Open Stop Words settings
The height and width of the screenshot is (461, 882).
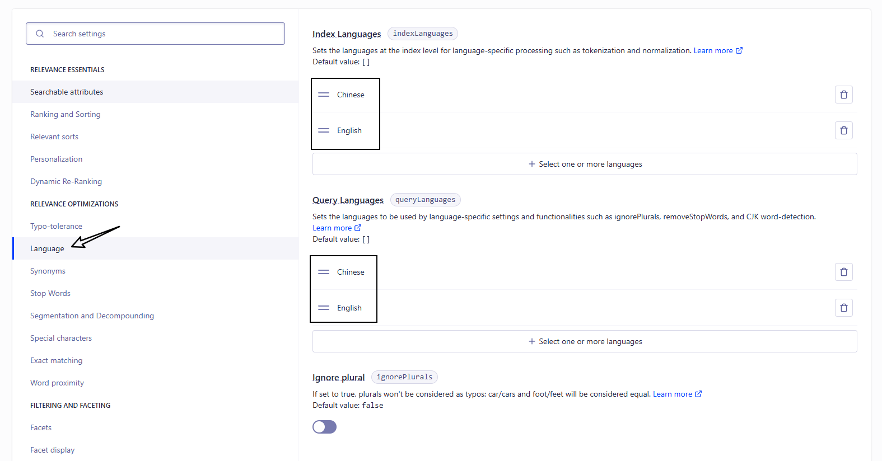coord(50,293)
